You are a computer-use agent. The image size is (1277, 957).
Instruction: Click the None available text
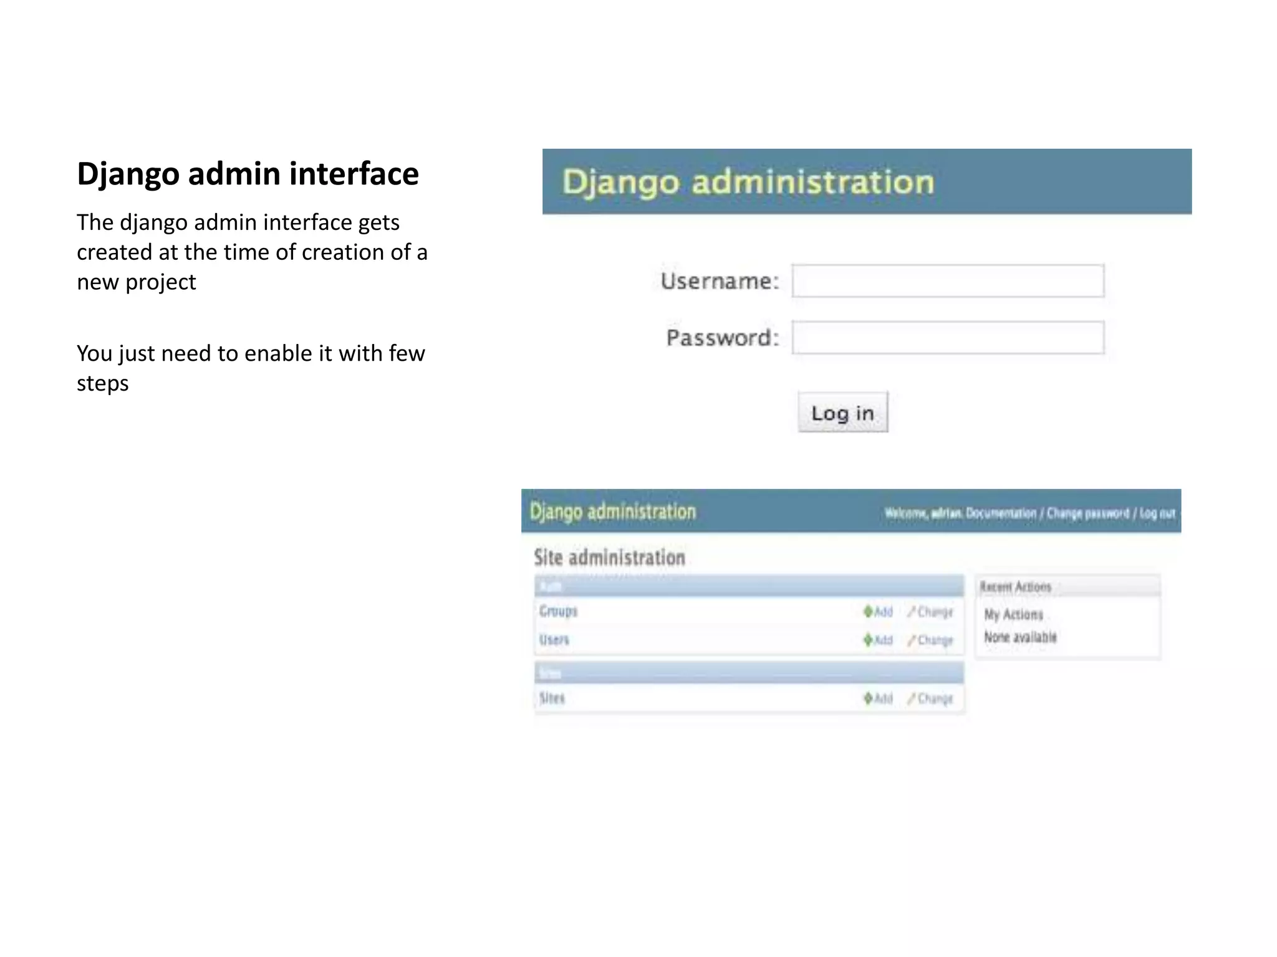point(1020,637)
